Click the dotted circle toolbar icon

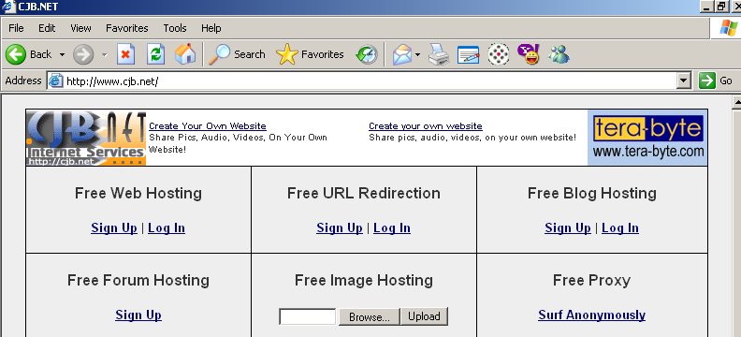[498, 54]
